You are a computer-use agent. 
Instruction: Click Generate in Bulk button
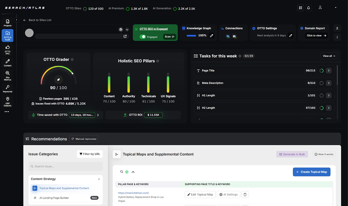[292, 154]
